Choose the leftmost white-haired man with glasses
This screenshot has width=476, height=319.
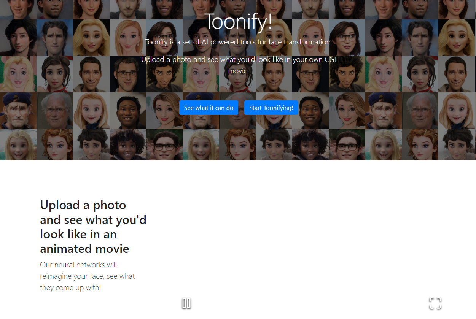(x=55, y=111)
